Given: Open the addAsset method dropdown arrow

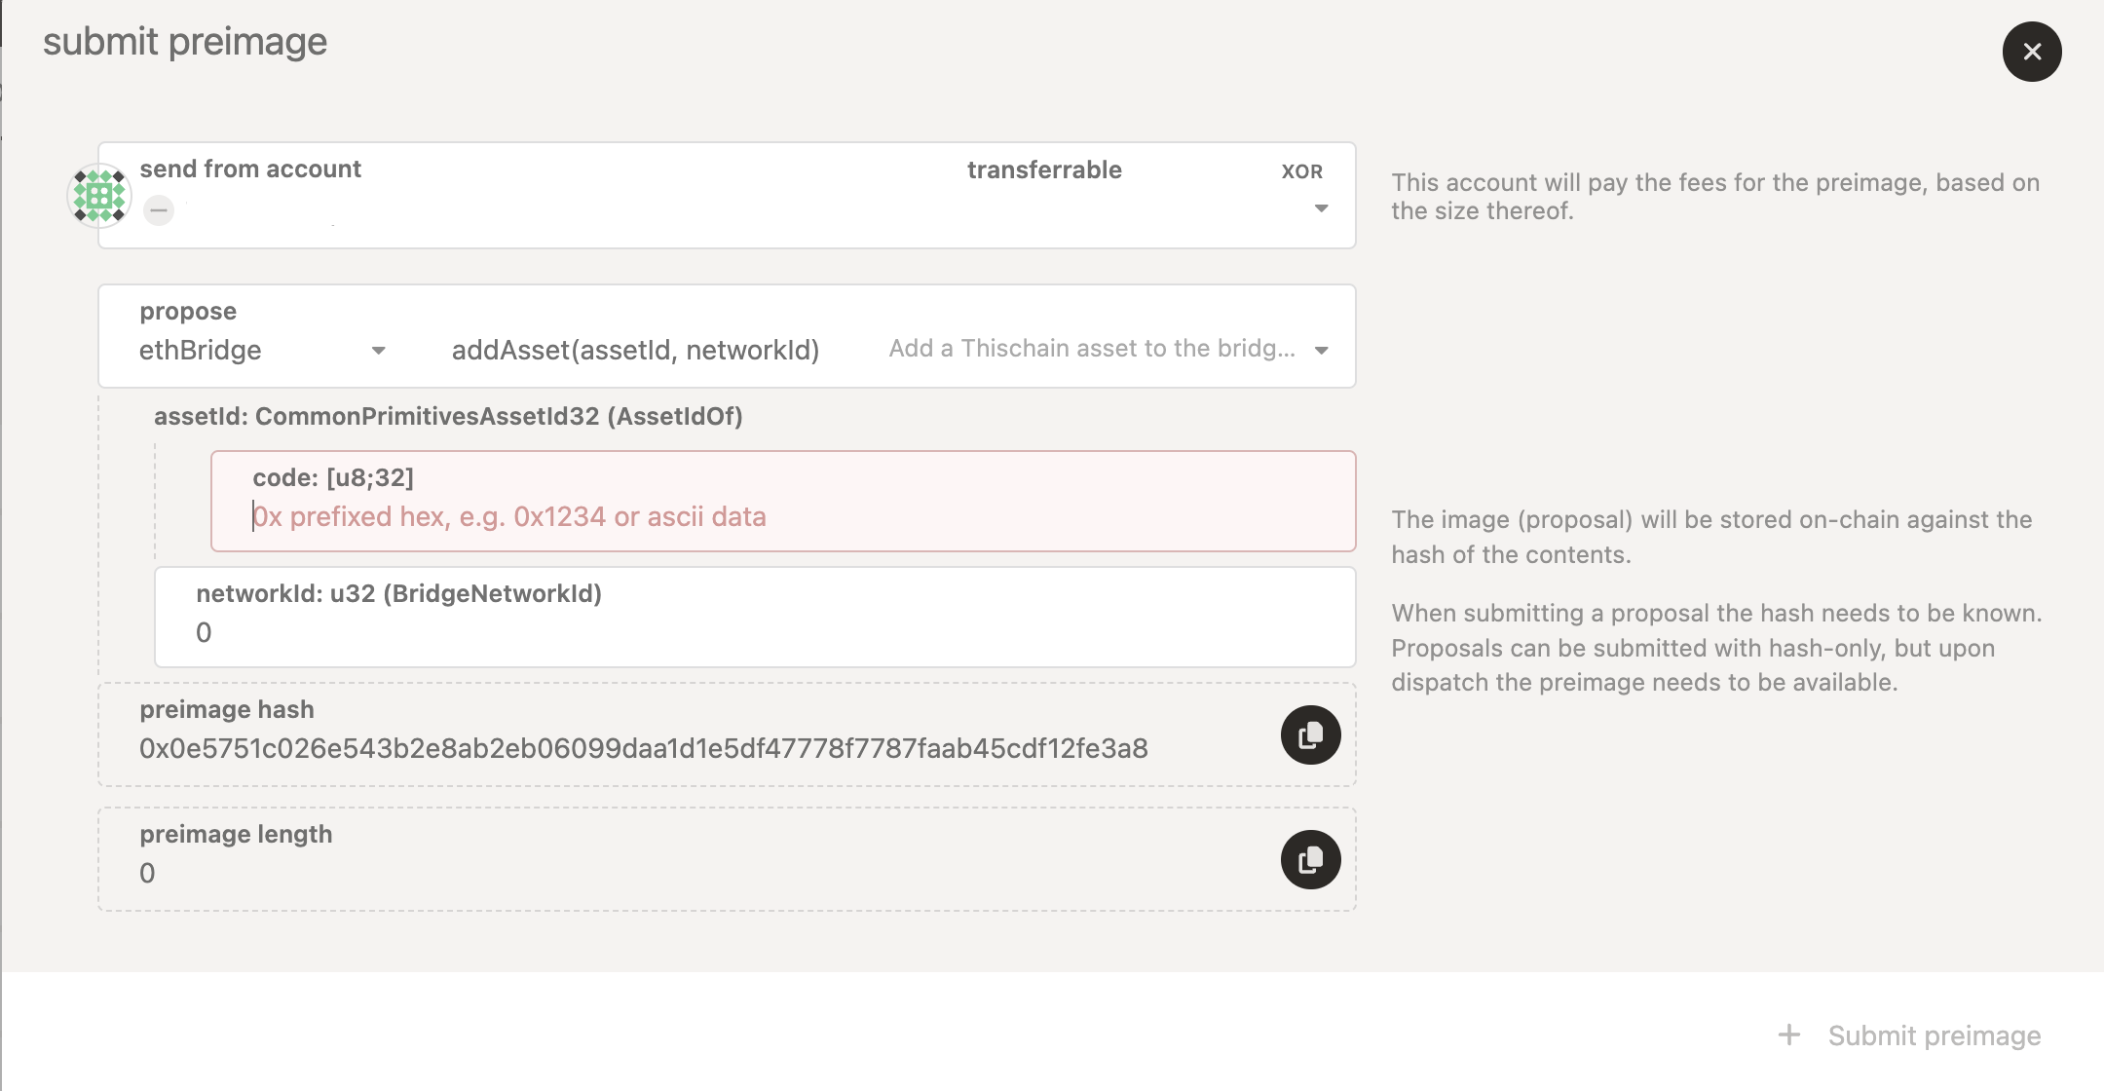Looking at the screenshot, I should (x=1321, y=351).
